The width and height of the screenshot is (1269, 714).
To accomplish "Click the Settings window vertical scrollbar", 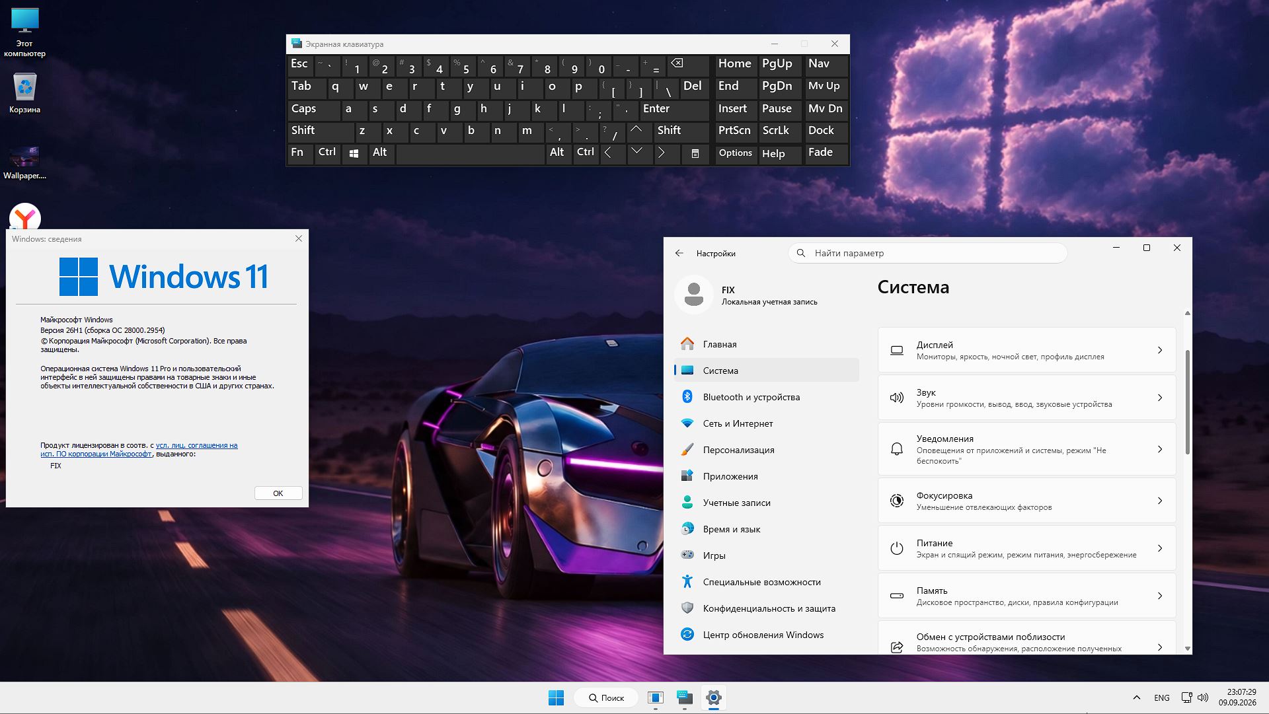I will click(x=1187, y=402).
